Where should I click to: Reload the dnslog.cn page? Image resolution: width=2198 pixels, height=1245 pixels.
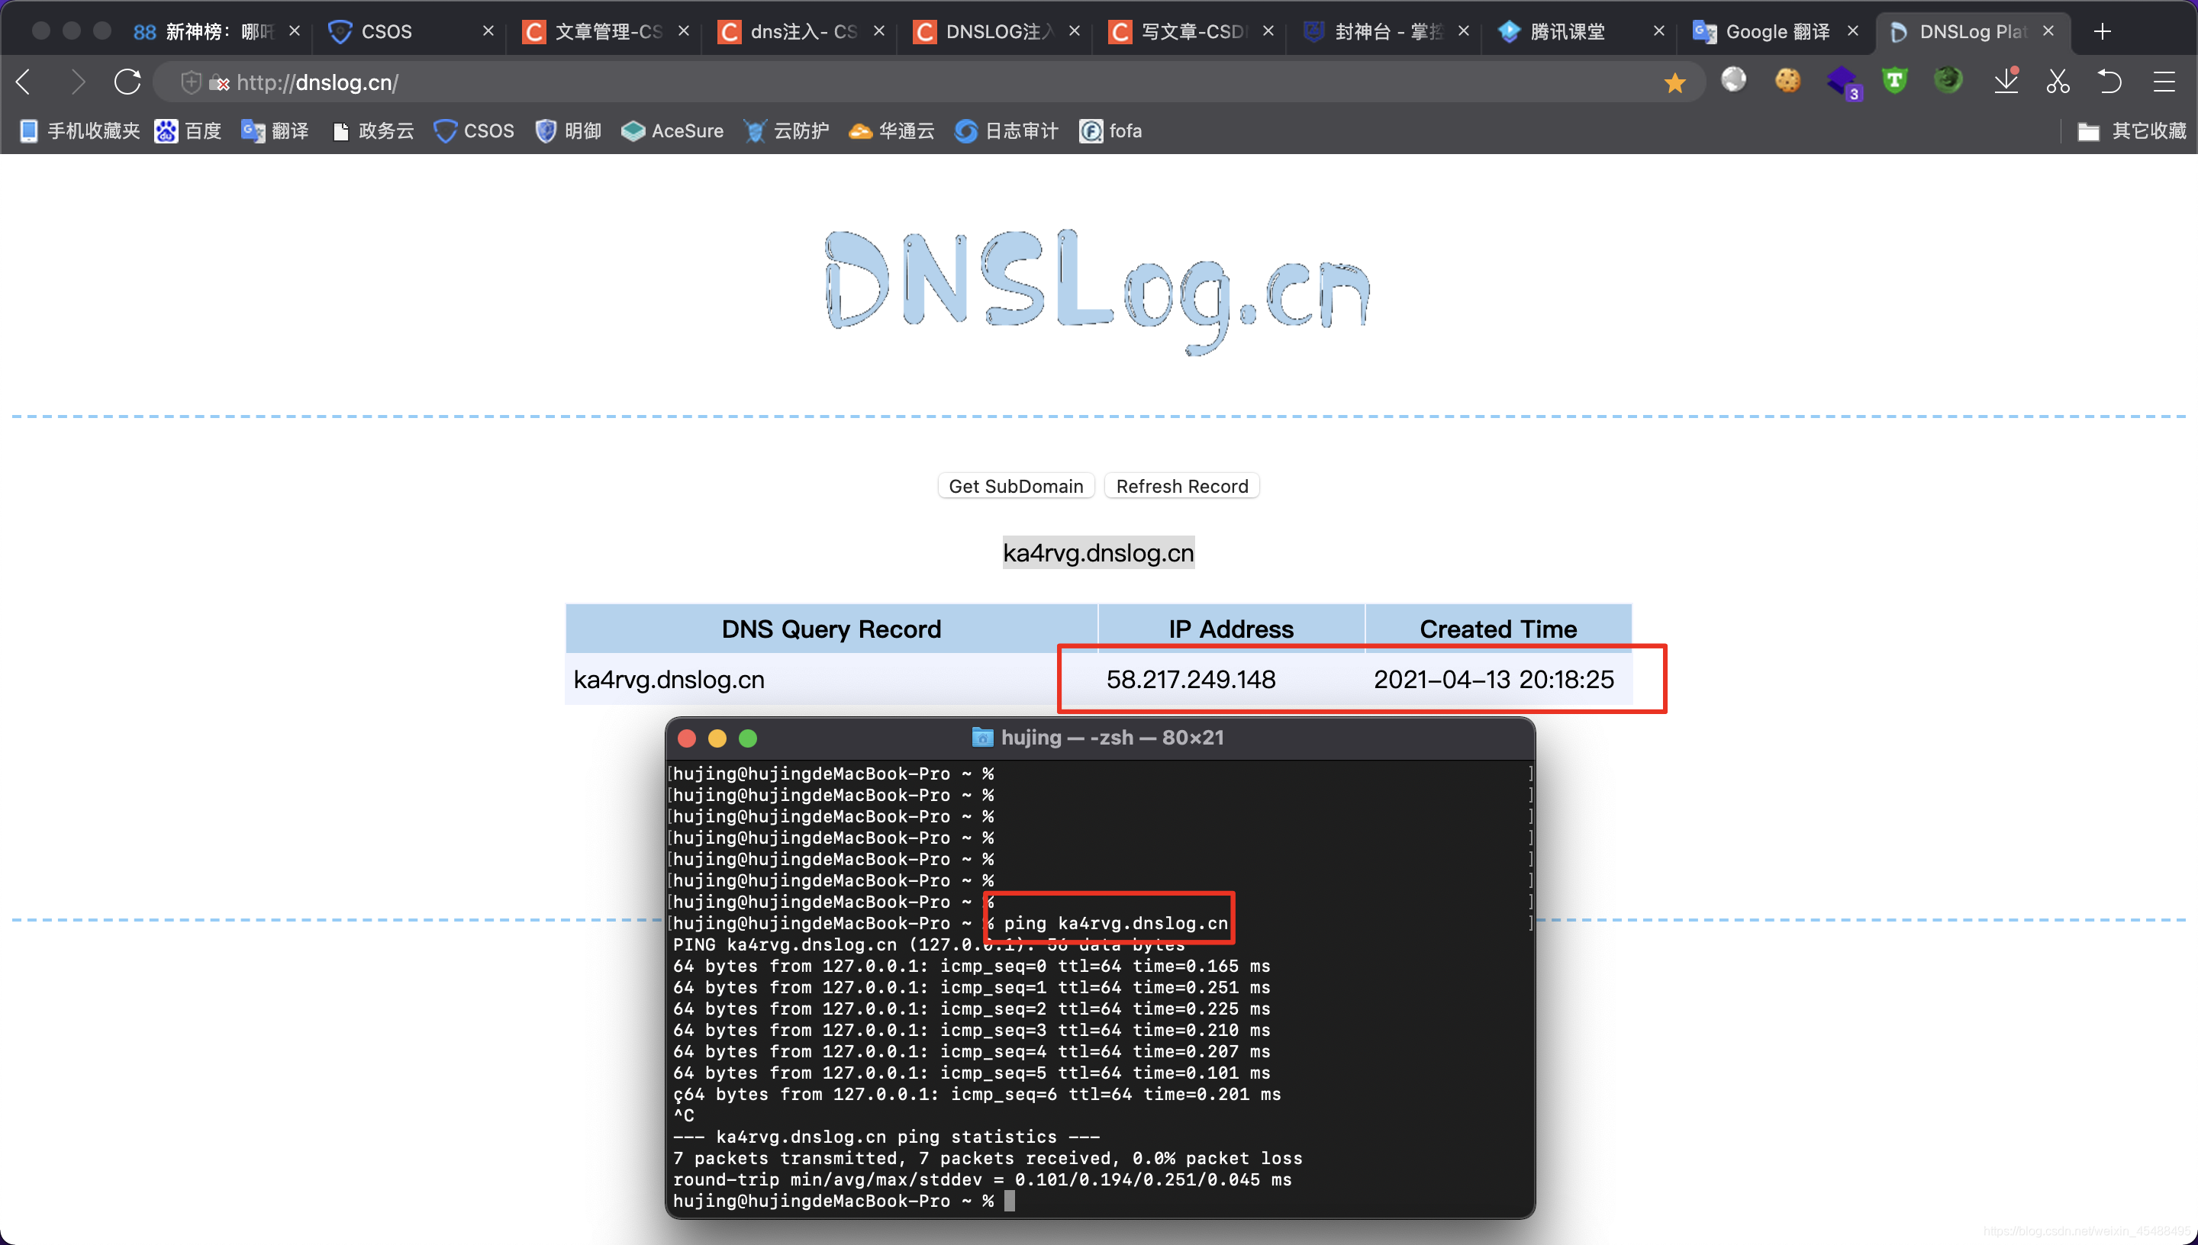tap(127, 82)
